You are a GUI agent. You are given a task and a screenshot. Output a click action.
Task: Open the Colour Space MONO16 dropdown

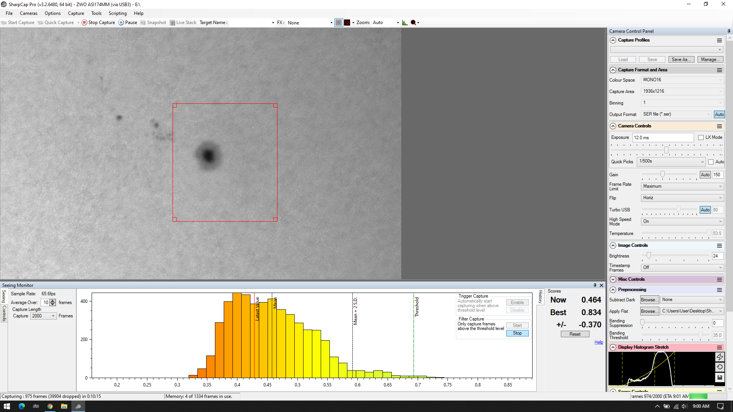pyautogui.click(x=682, y=80)
